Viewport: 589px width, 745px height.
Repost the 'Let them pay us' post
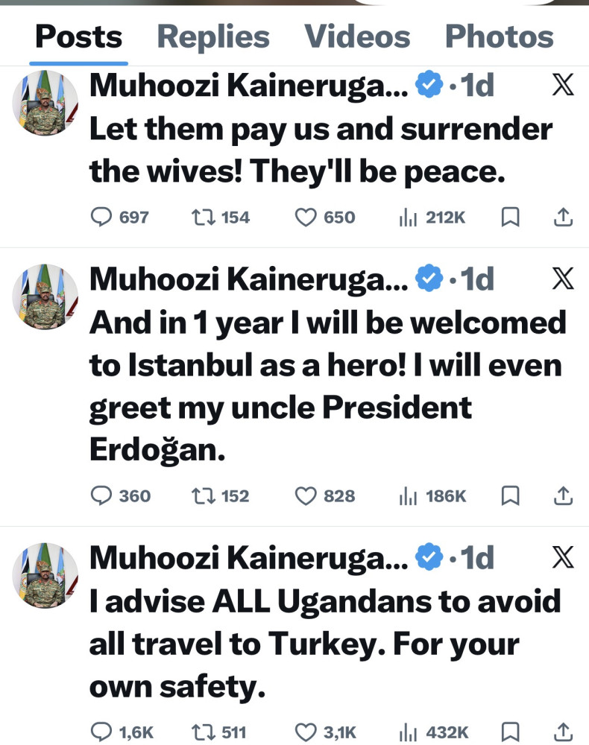(x=220, y=218)
